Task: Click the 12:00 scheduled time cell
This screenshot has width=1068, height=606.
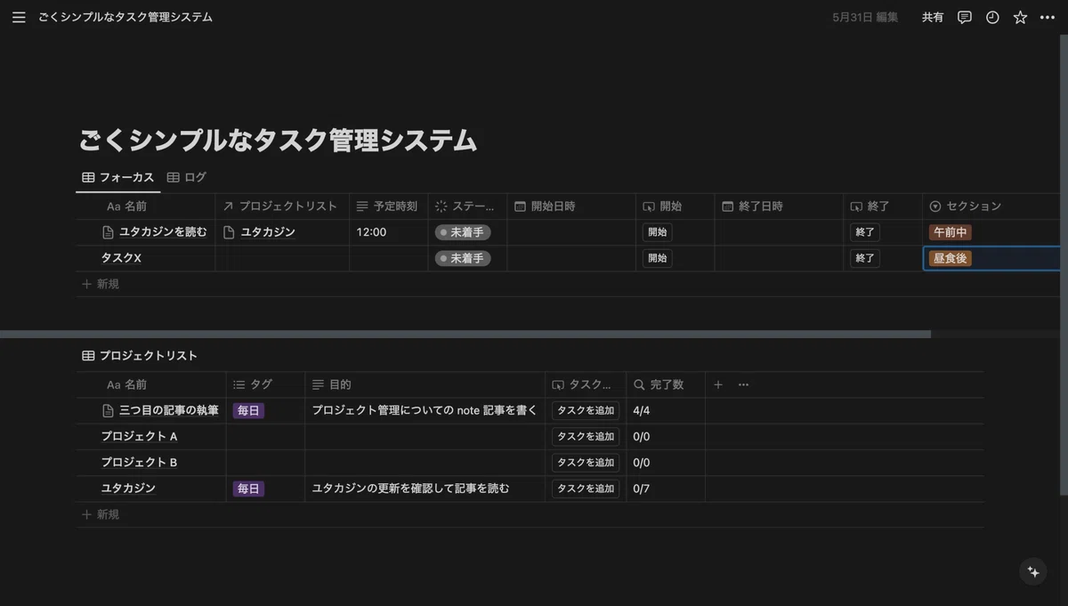Action: pyautogui.click(x=388, y=231)
